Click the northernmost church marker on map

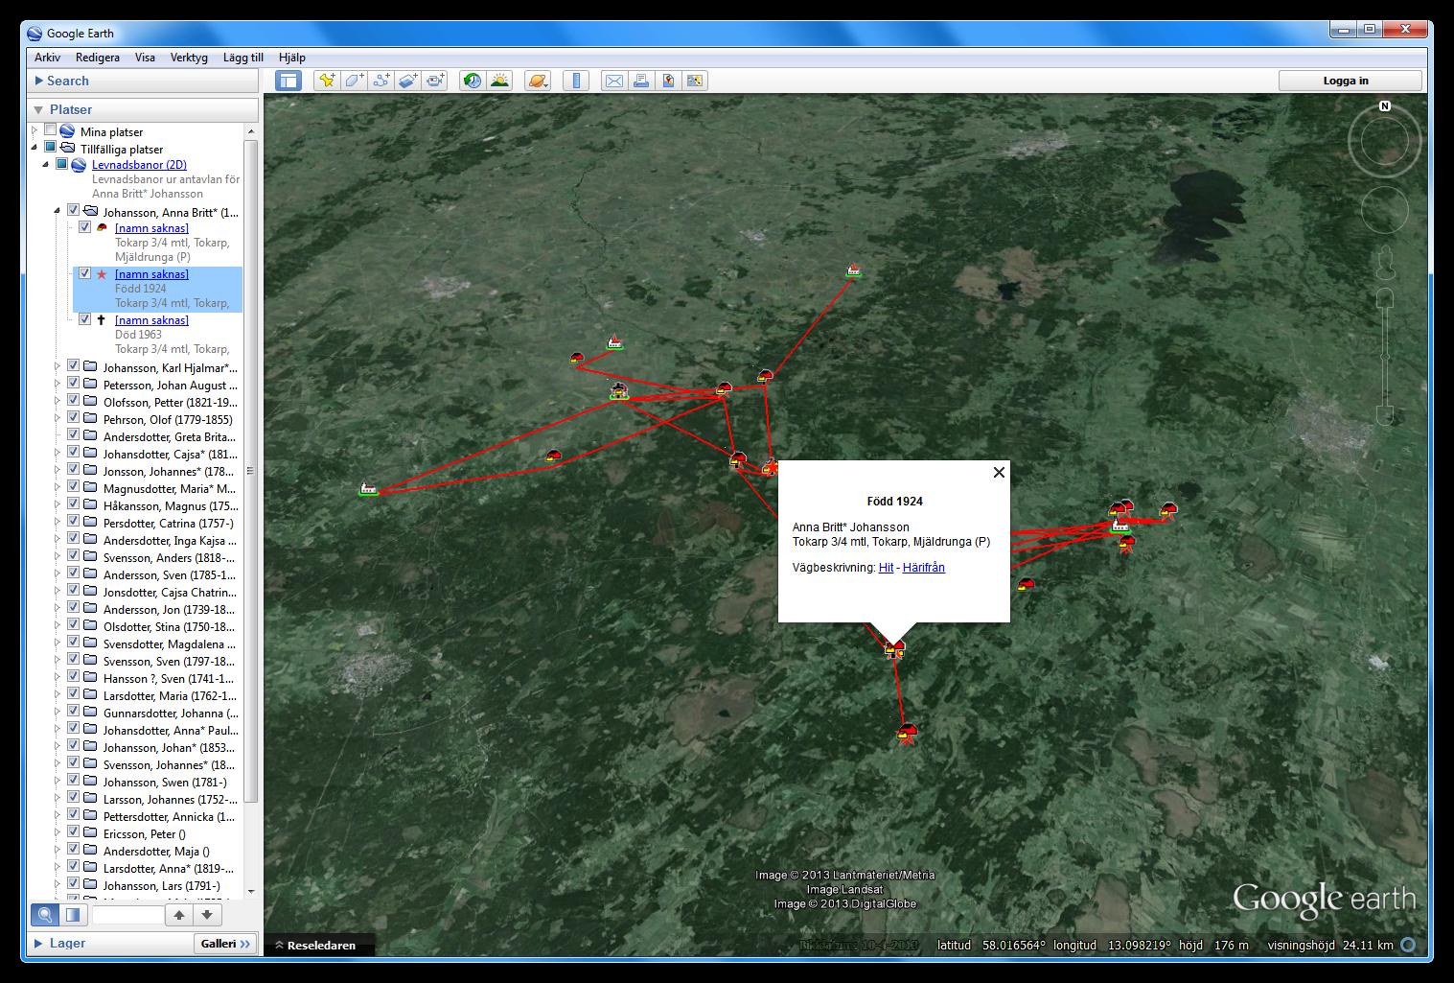click(x=854, y=270)
